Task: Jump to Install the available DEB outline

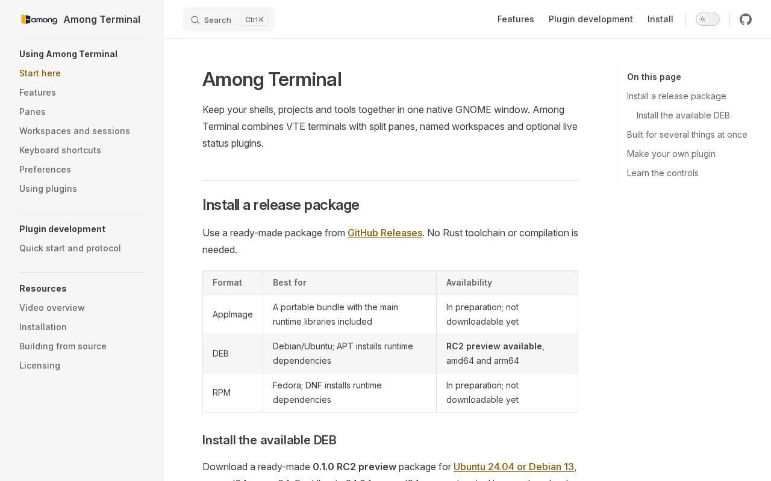Action: [x=683, y=115]
